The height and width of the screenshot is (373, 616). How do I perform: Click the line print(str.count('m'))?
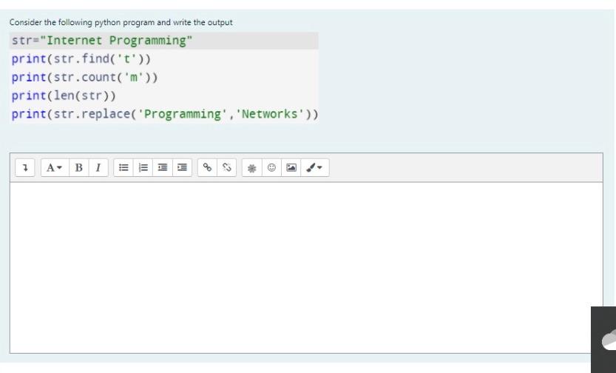[x=84, y=78]
